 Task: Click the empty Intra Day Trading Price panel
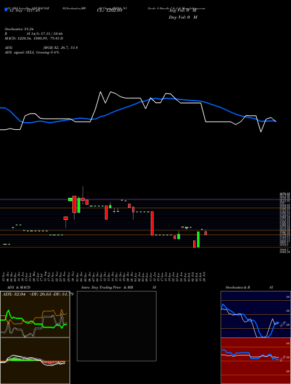tap(116, 326)
